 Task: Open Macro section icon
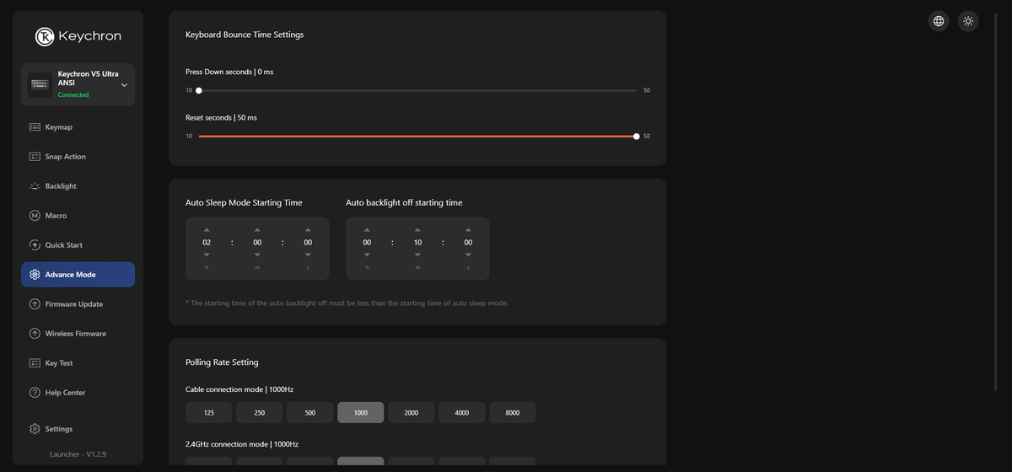(x=35, y=216)
